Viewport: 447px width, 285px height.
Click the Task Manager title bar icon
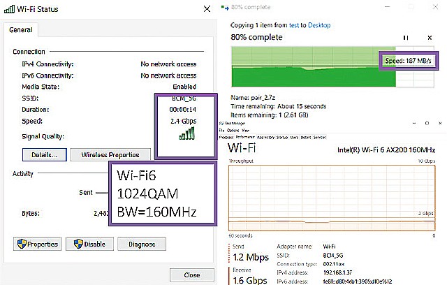[221, 123]
